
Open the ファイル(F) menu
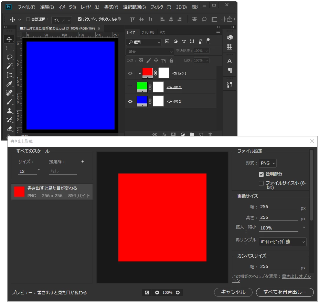click(26, 7)
